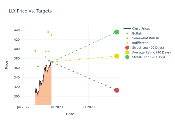Click the large red Street-Low chart marker
175x125 pixels.
tap(116, 90)
